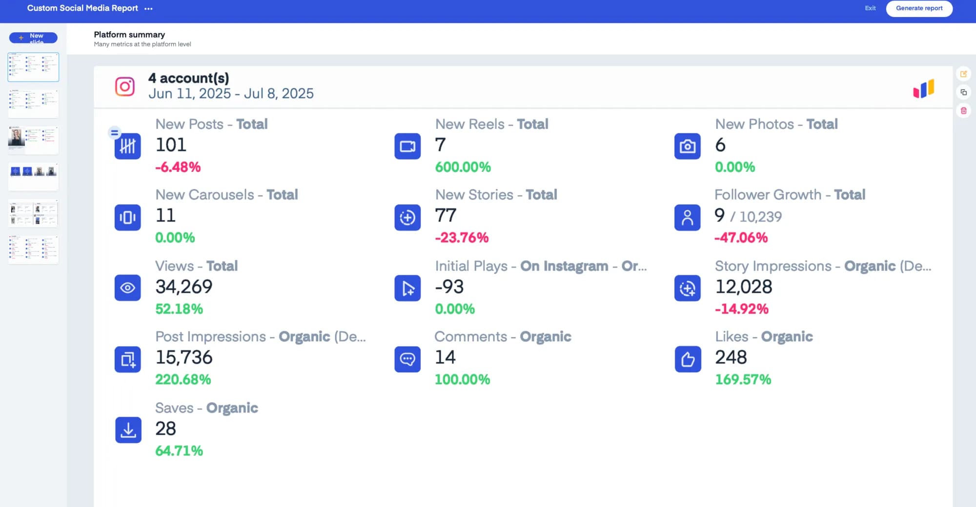Delete the widget with the trash icon
The height and width of the screenshot is (507, 976).
pos(964,111)
